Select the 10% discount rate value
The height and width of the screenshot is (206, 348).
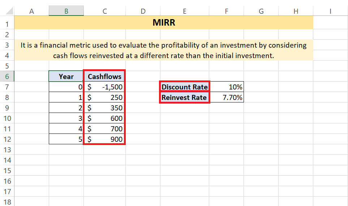pyautogui.click(x=226, y=87)
